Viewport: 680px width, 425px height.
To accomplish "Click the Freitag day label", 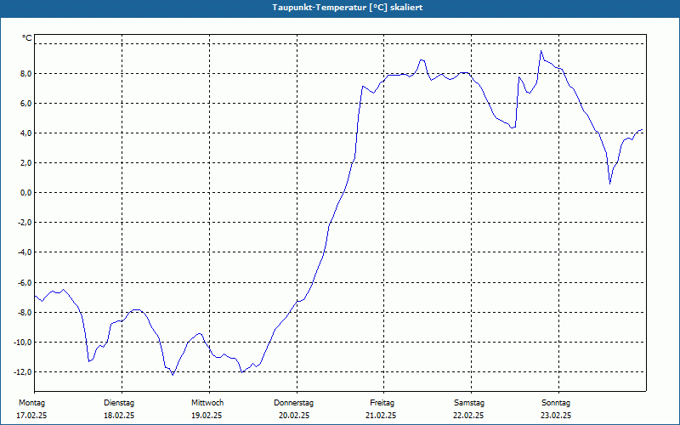I will tap(382, 403).
